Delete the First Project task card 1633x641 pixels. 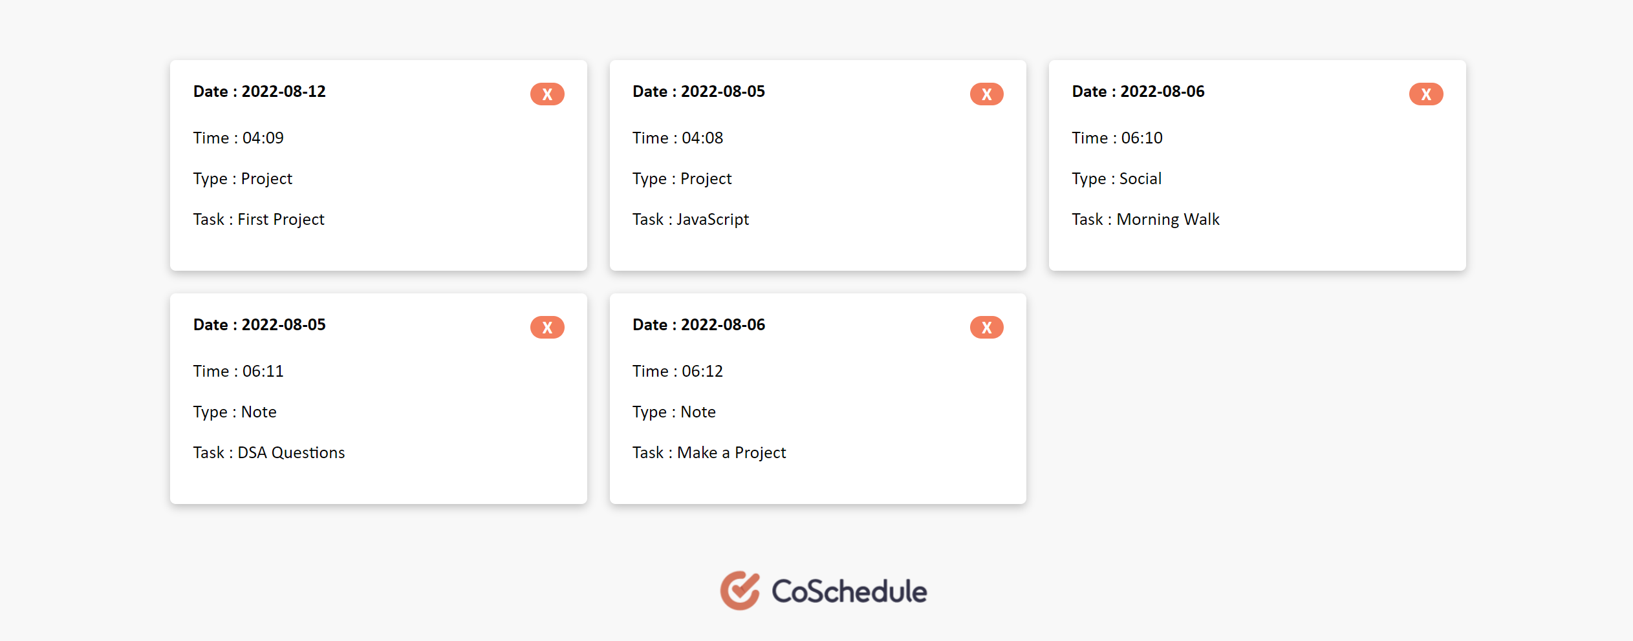tap(547, 94)
